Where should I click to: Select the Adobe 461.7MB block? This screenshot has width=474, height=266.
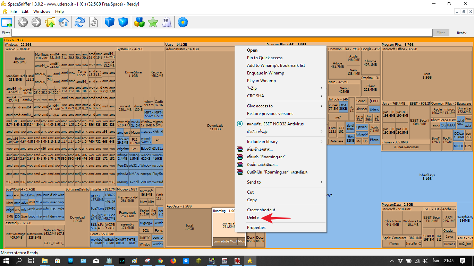pyautogui.click(x=337, y=65)
